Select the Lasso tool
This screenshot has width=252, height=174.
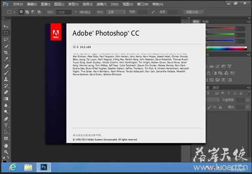pyautogui.click(x=6, y=39)
